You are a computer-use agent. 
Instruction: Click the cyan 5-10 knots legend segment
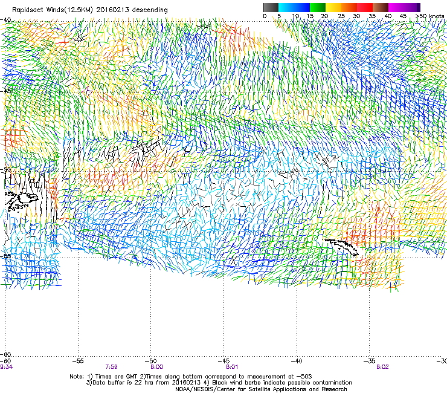coord(286,7)
